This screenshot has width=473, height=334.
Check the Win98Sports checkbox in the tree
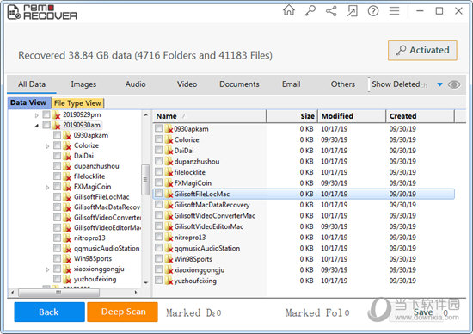coord(57,258)
